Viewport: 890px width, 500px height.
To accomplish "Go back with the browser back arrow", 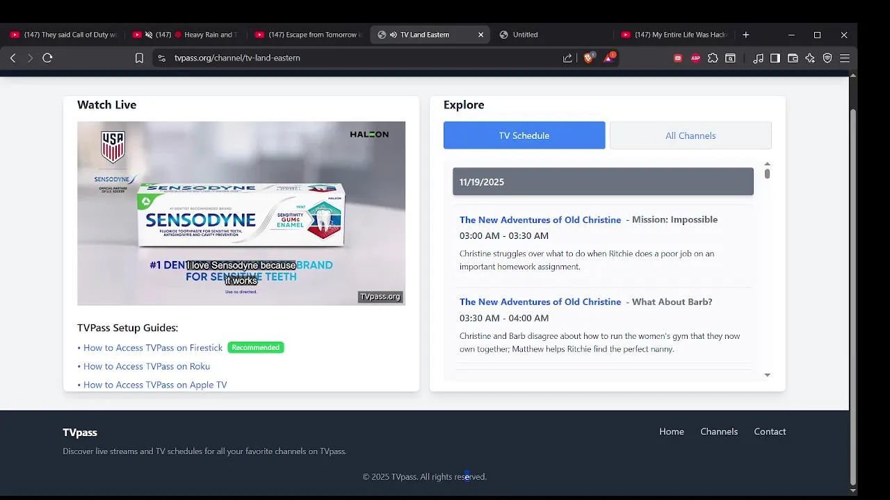I will 13,58.
